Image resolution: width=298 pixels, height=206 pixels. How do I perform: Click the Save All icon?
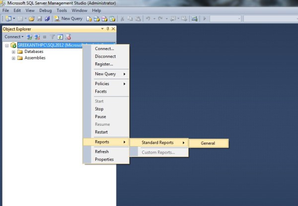(47, 18)
